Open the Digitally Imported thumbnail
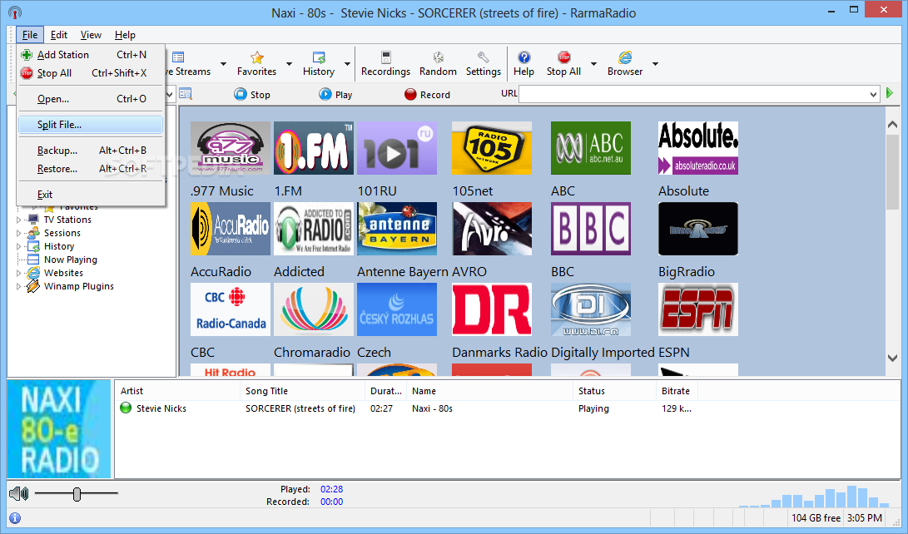908x534 pixels. click(591, 309)
